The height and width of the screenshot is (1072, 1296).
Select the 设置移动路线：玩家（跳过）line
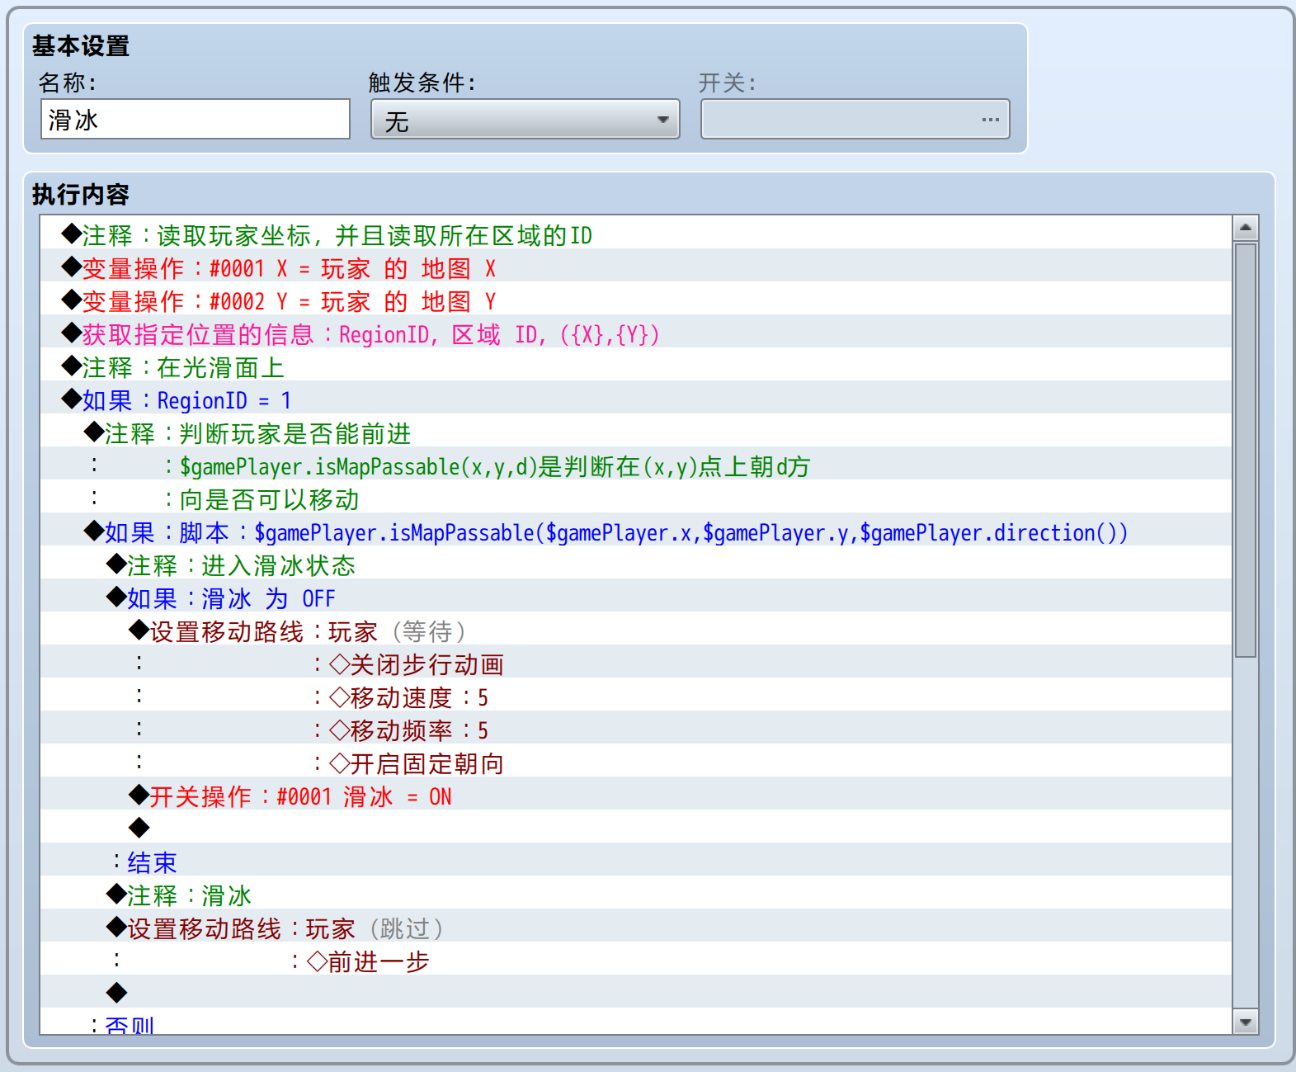(x=635, y=926)
